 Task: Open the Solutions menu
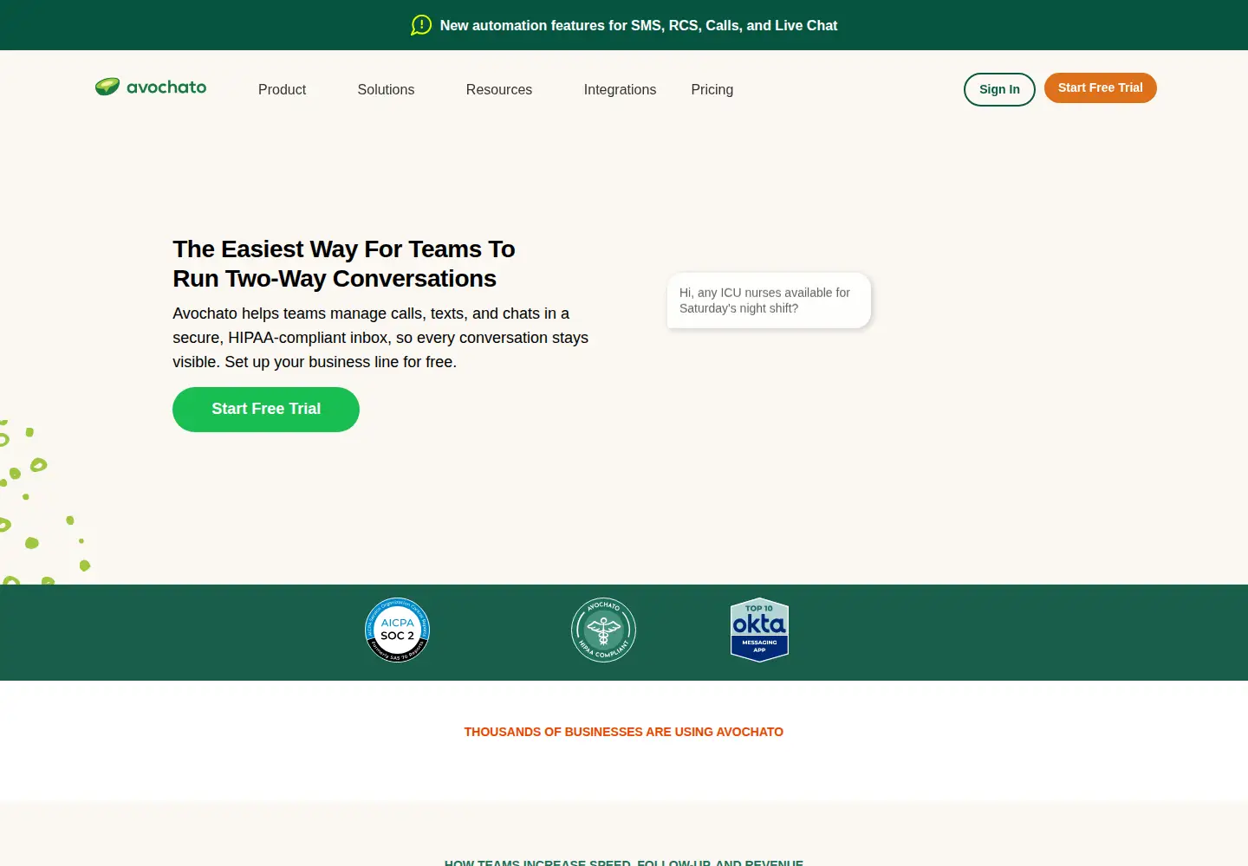[x=386, y=89]
